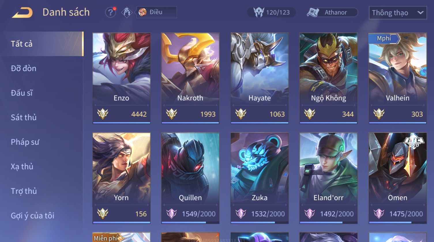Click the golden back arrow icon

coord(22,13)
